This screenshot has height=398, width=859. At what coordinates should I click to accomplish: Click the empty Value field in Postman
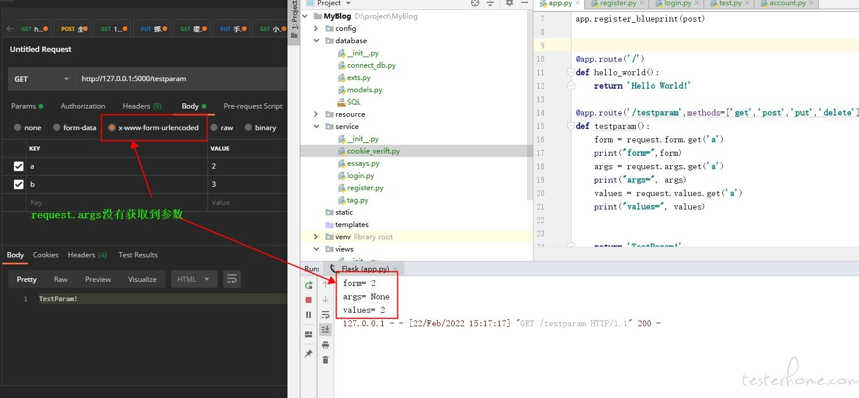(248, 203)
